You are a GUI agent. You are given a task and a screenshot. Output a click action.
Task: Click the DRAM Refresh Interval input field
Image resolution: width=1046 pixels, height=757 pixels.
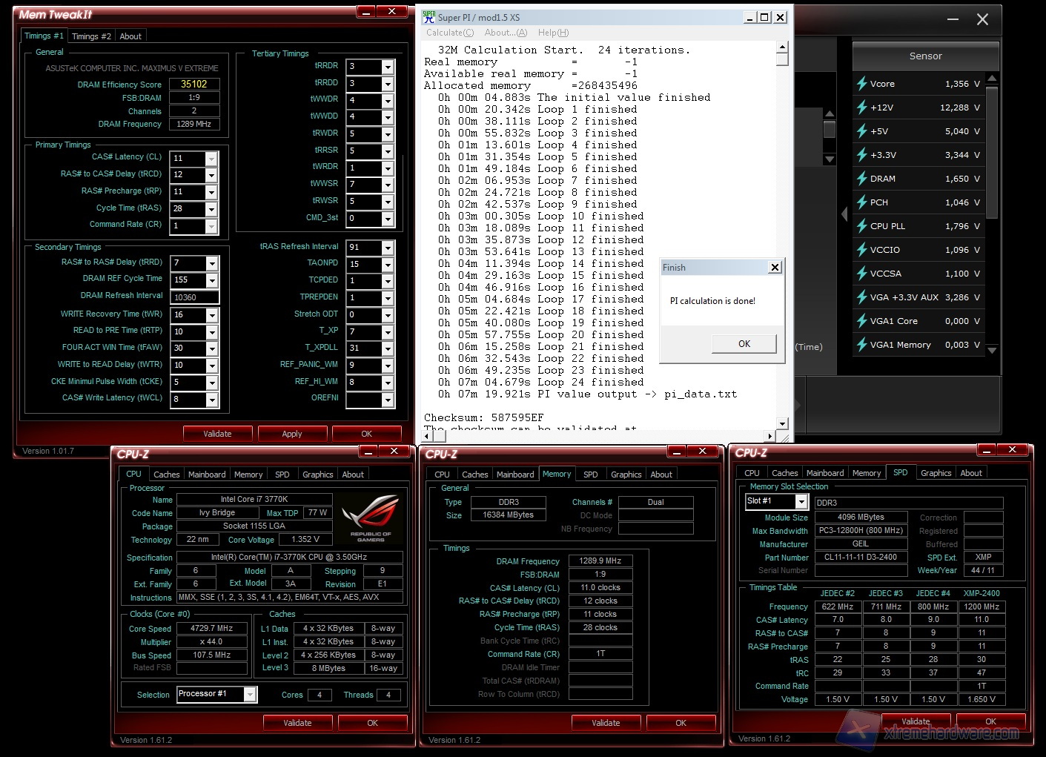[194, 297]
